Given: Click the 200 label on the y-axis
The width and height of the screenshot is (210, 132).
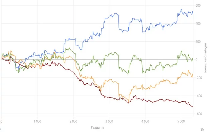Looking at the screenshot, I should (x=198, y=42).
